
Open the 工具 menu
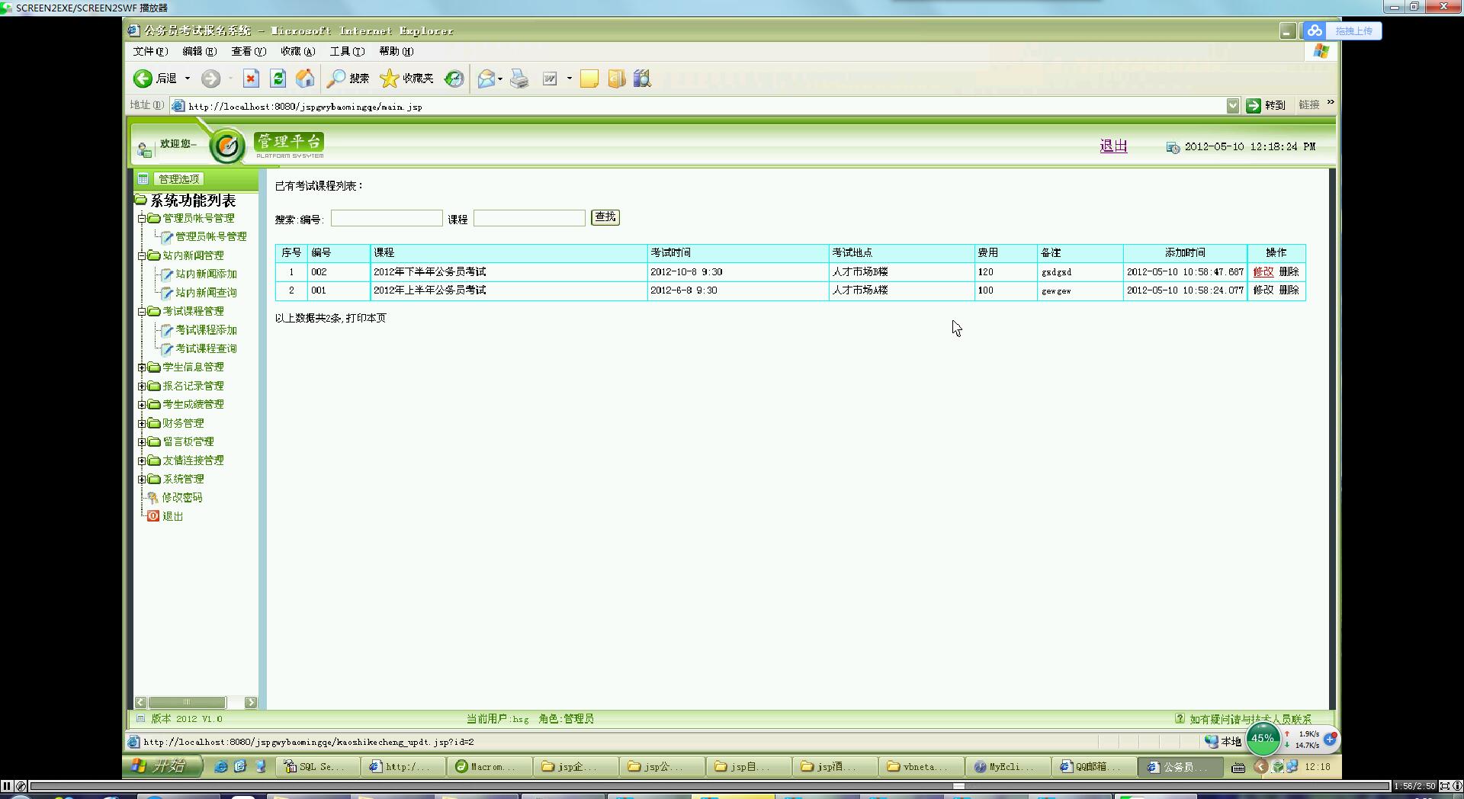click(x=347, y=51)
